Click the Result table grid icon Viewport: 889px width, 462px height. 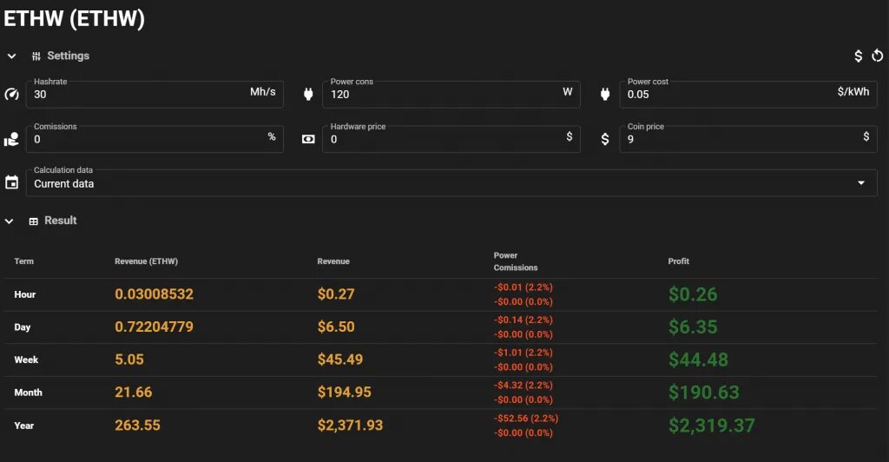coord(34,221)
